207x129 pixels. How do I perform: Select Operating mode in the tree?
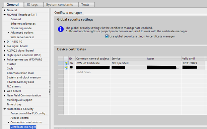coord(21,28)
